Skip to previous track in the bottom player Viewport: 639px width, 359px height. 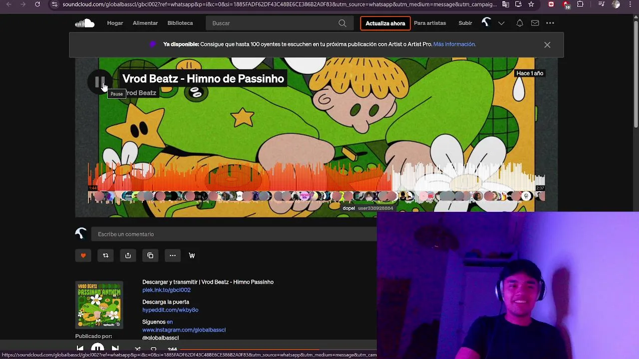tap(80, 349)
